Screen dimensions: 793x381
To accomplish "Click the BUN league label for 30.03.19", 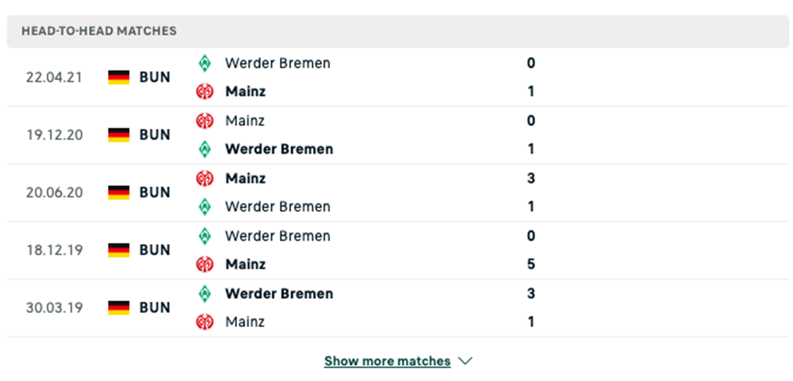I will (155, 307).
